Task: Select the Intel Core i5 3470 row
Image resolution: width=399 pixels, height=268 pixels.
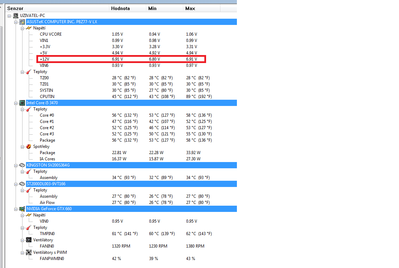Action: click(131, 103)
